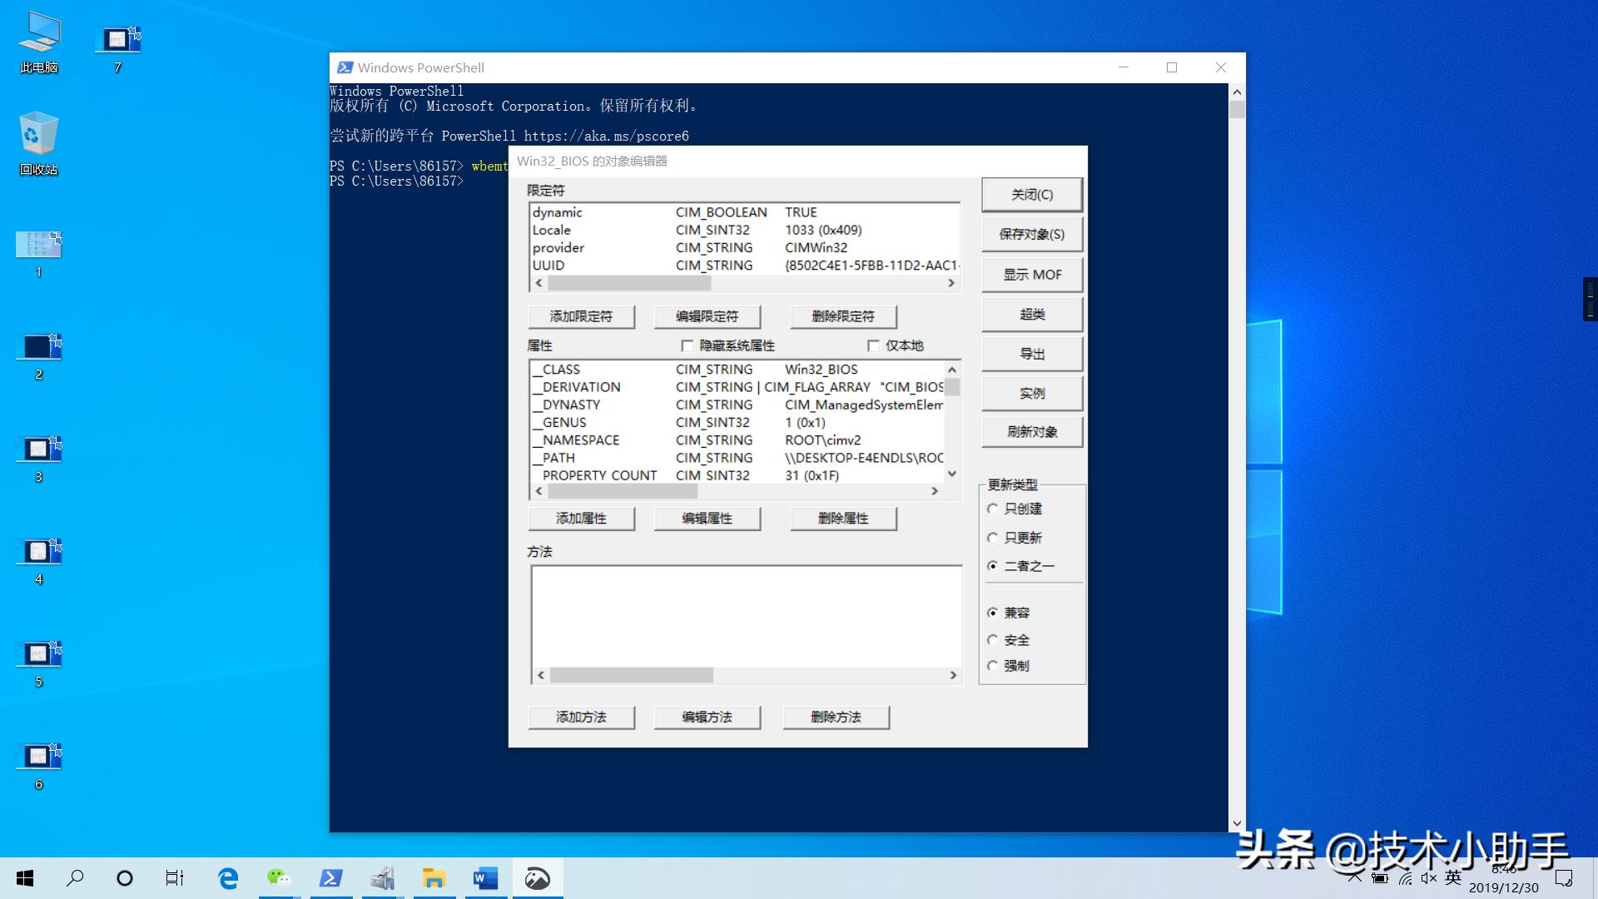Tick the 仅本地 checkbox
The width and height of the screenshot is (1598, 899).
coord(873,345)
